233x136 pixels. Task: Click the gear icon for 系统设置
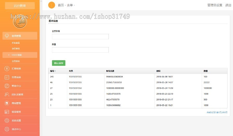(x=7, y=120)
